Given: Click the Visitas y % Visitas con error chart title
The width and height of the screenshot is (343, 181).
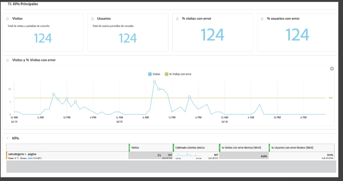Looking at the screenshot, I should pyautogui.click(x=34, y=60).
